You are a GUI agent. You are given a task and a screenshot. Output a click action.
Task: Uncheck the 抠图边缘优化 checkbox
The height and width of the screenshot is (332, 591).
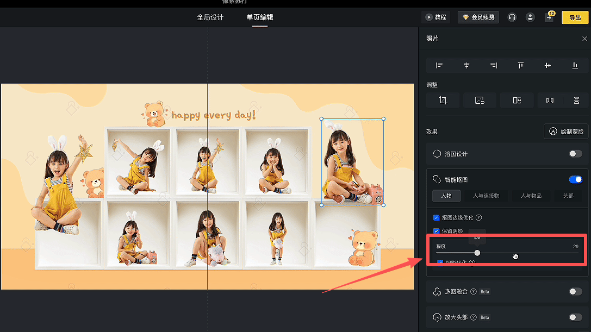coord(436,217)
